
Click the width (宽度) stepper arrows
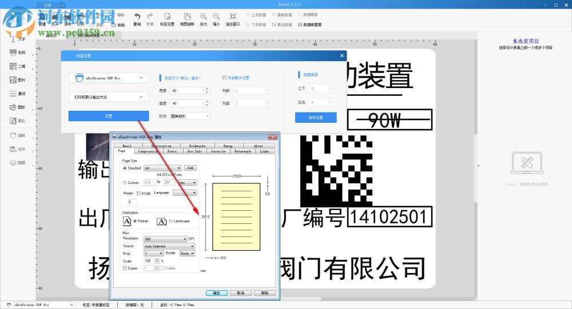pyautogui.click(x=207, y=90)
